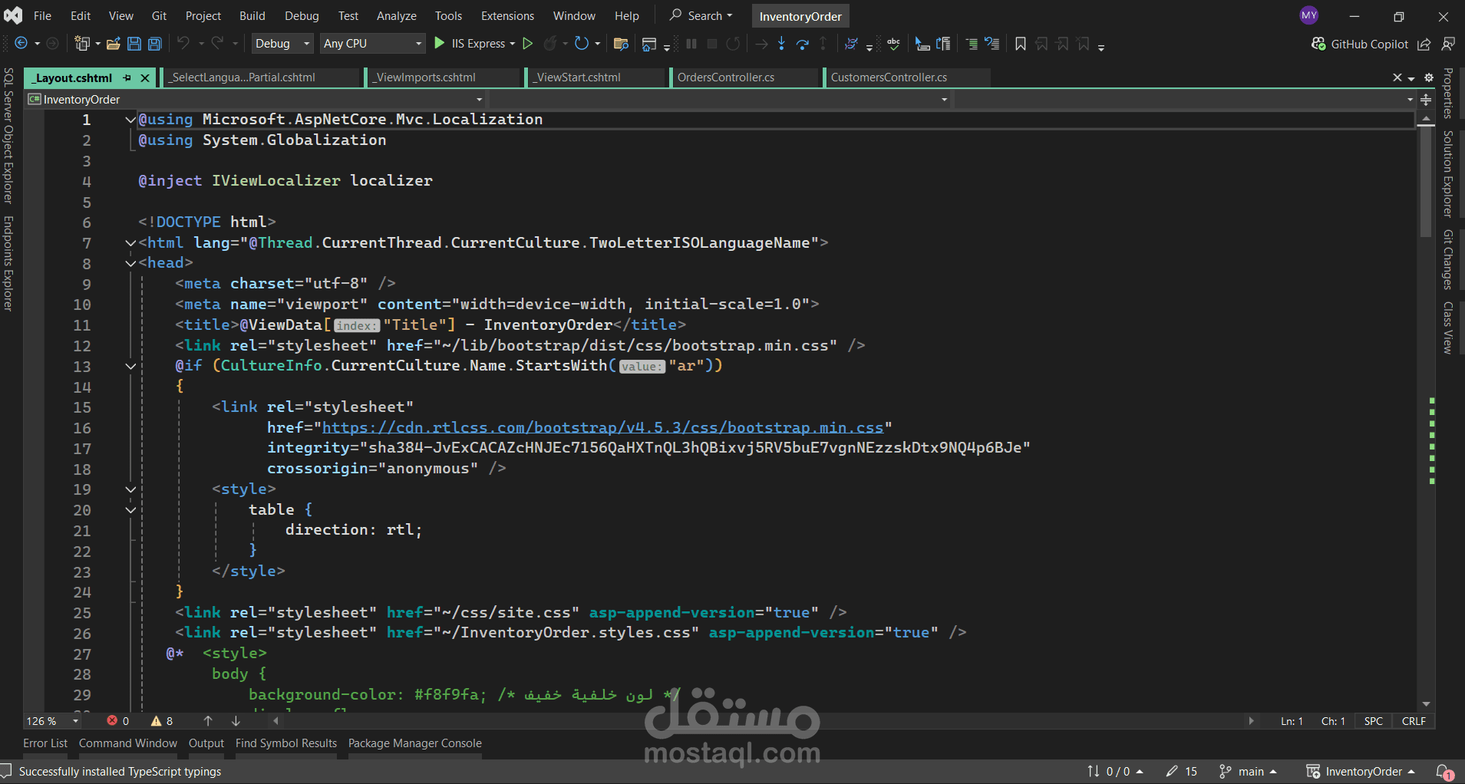This screenshot has height=784, width=1465.
Task: Click the split editor window icon
Action: 1426,100
